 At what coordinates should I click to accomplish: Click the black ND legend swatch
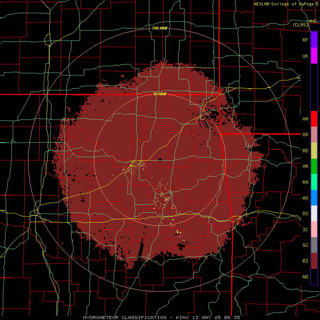314,277
